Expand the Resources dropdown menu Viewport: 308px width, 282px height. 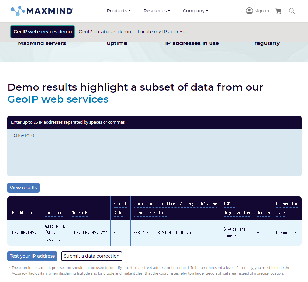tap(157, 11)
